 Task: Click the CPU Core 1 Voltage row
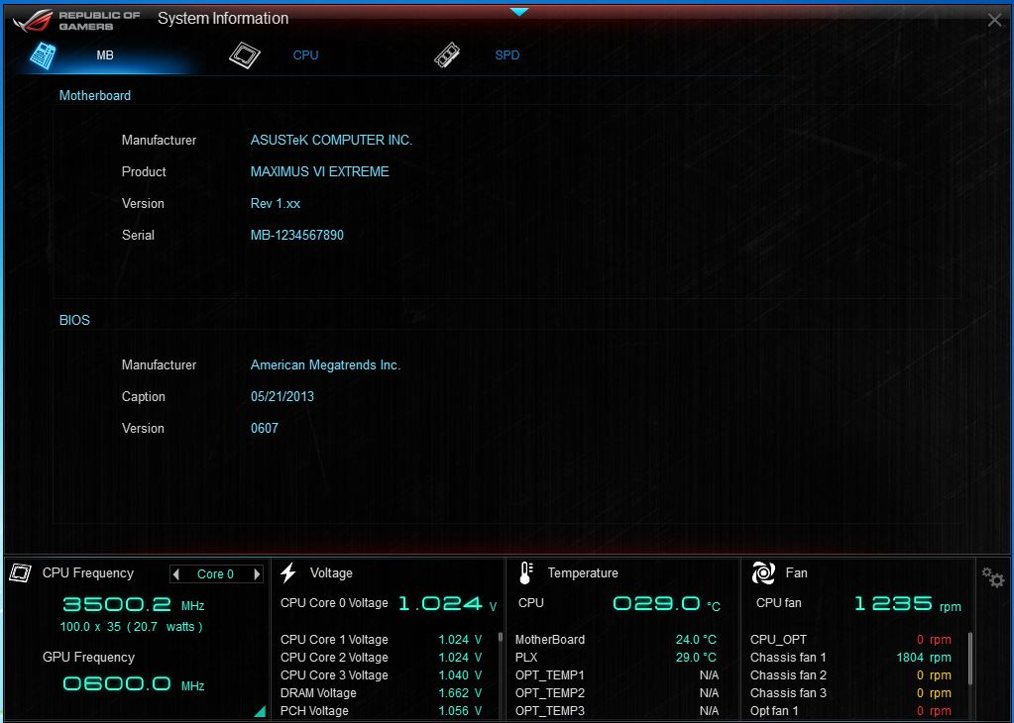(x=382, y=640)
